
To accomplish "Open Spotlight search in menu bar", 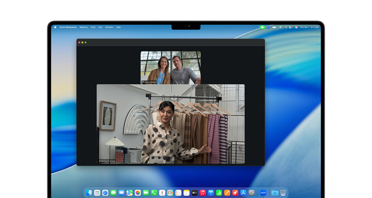I will [x=286, y=27].
